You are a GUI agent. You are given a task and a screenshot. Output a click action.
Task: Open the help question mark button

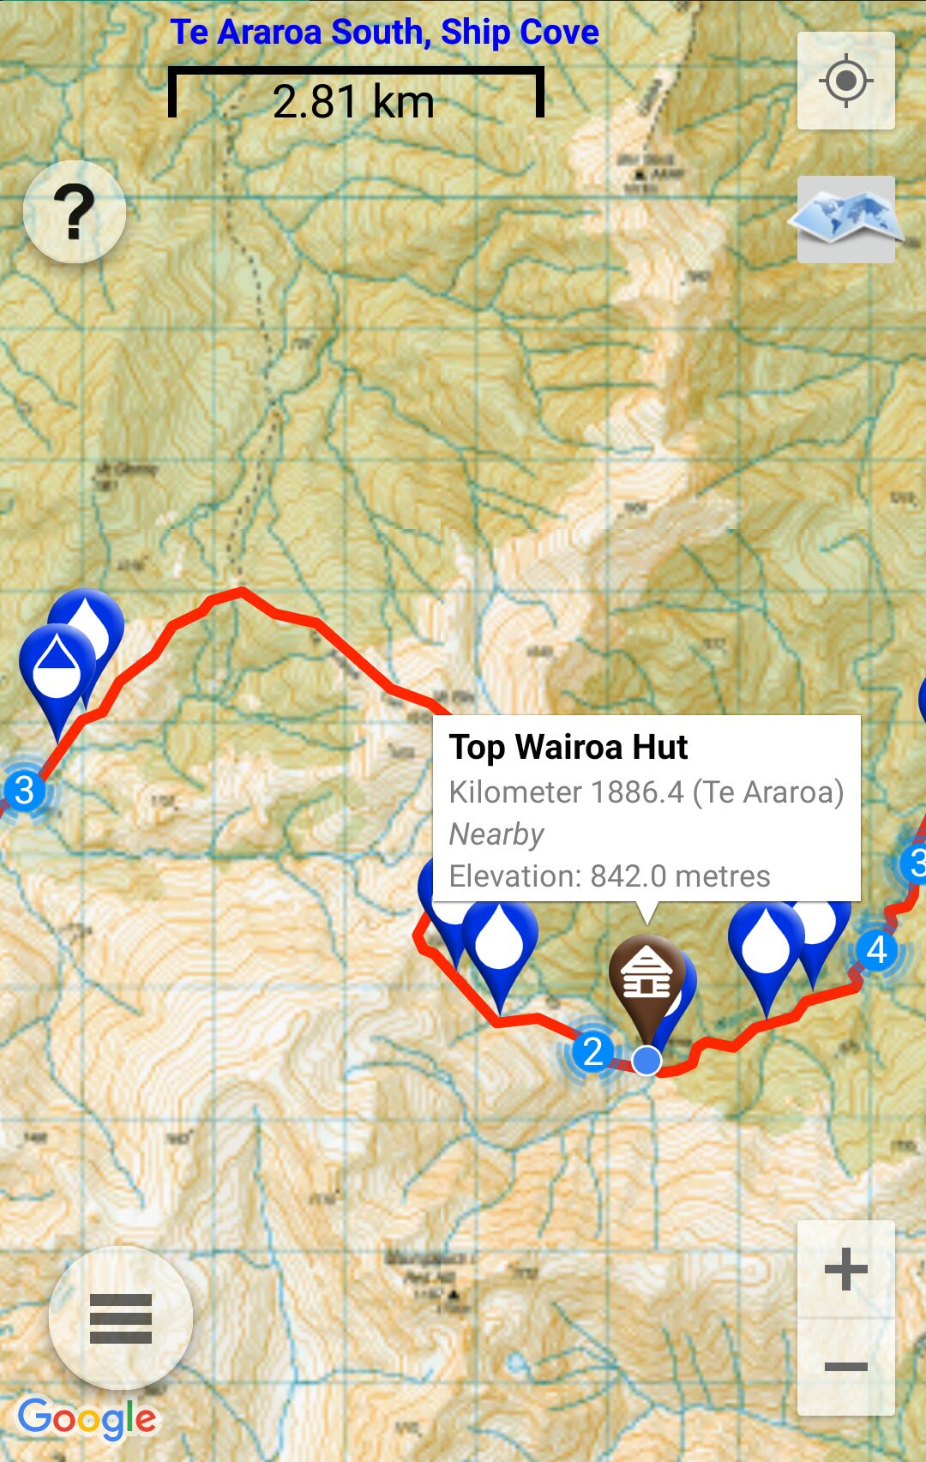pos(75,212)
